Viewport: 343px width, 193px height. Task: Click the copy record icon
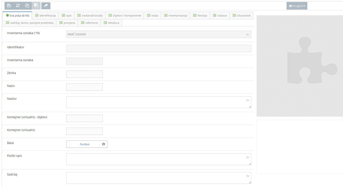tap(27, 6)
